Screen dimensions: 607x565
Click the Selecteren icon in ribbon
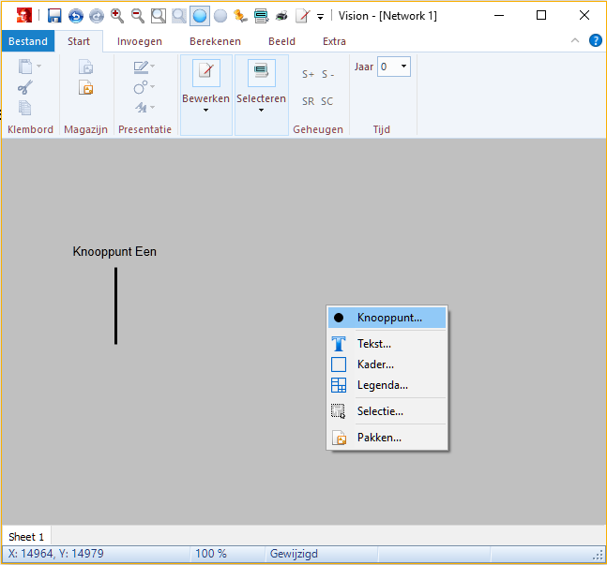click(261, 73)
